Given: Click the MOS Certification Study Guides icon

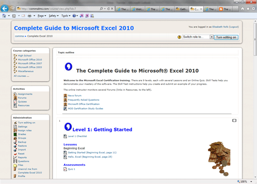Looking at the screenshot, I should click(x=65, y=109).
